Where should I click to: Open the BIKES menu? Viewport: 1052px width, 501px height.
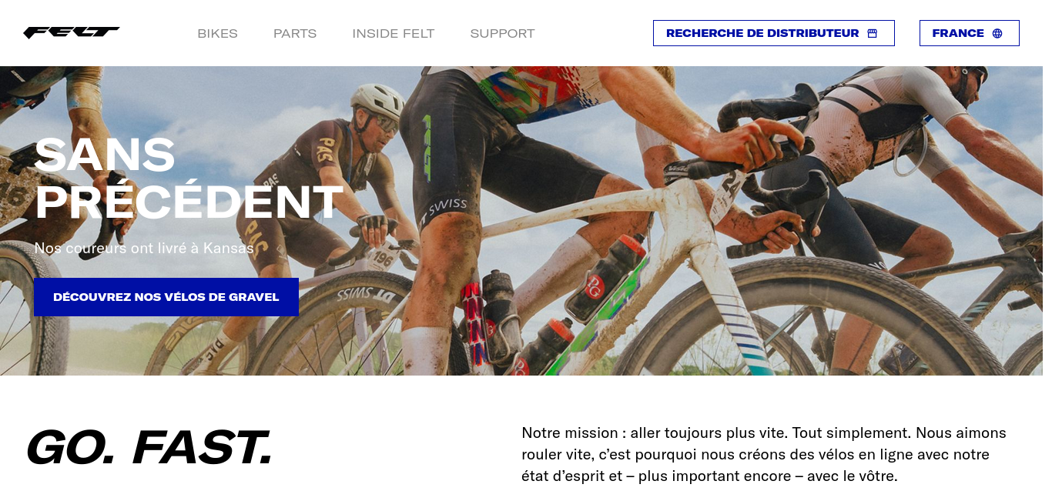tap(217, 33)
